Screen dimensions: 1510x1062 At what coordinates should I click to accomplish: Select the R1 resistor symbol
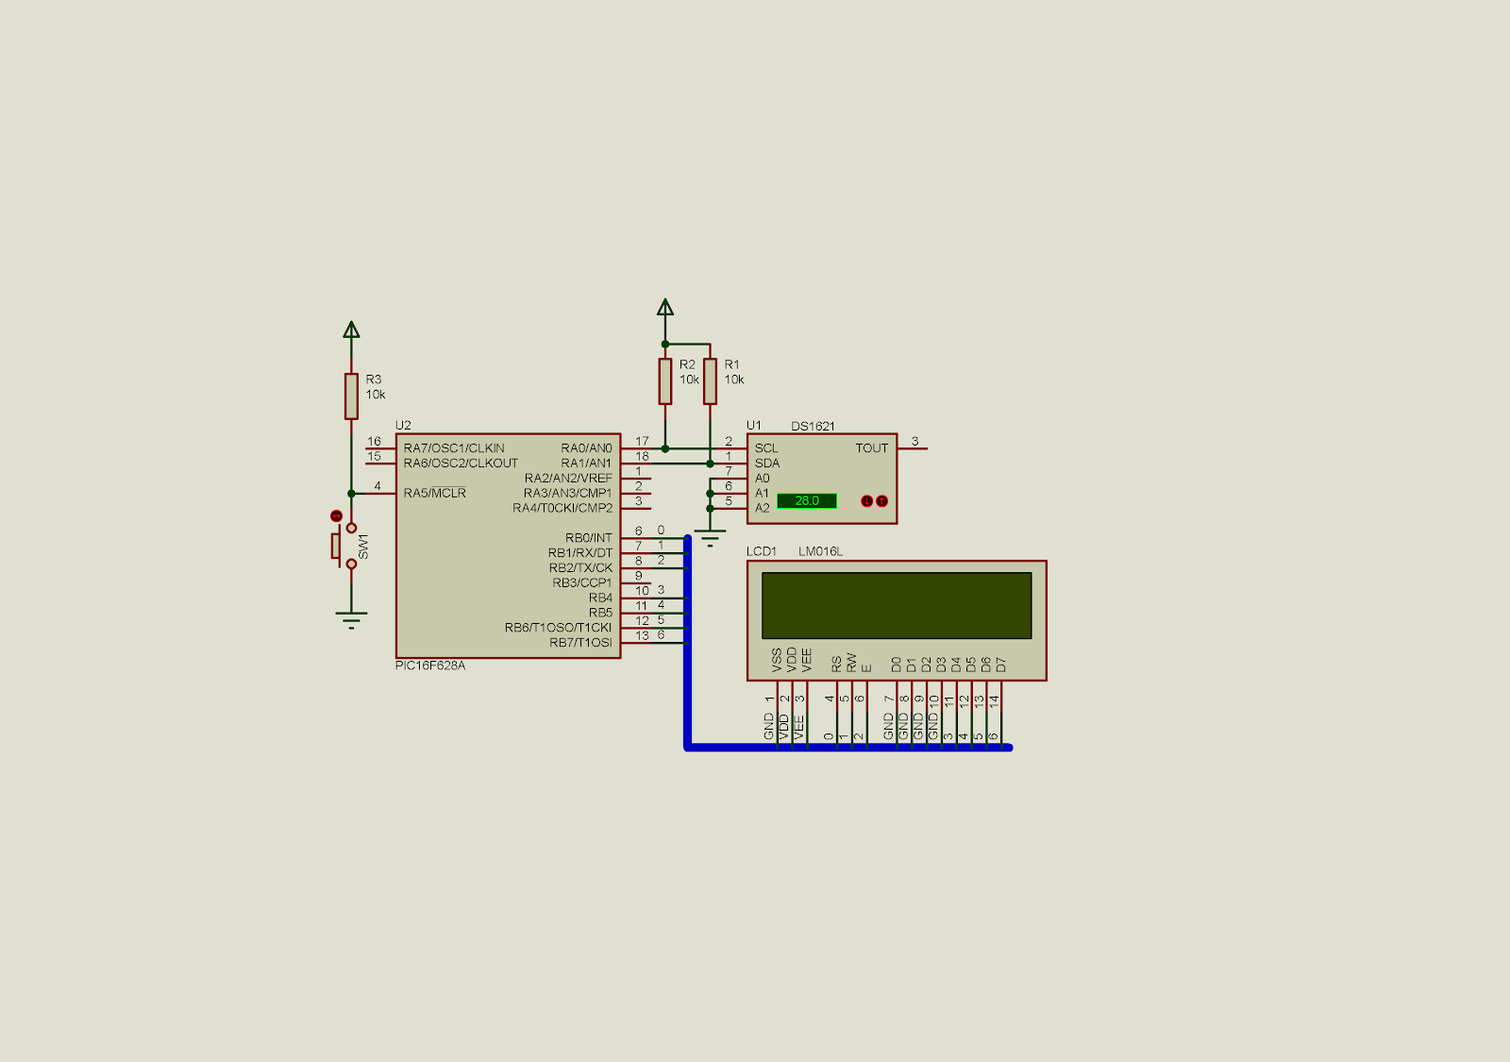click(x=710, y=381)
